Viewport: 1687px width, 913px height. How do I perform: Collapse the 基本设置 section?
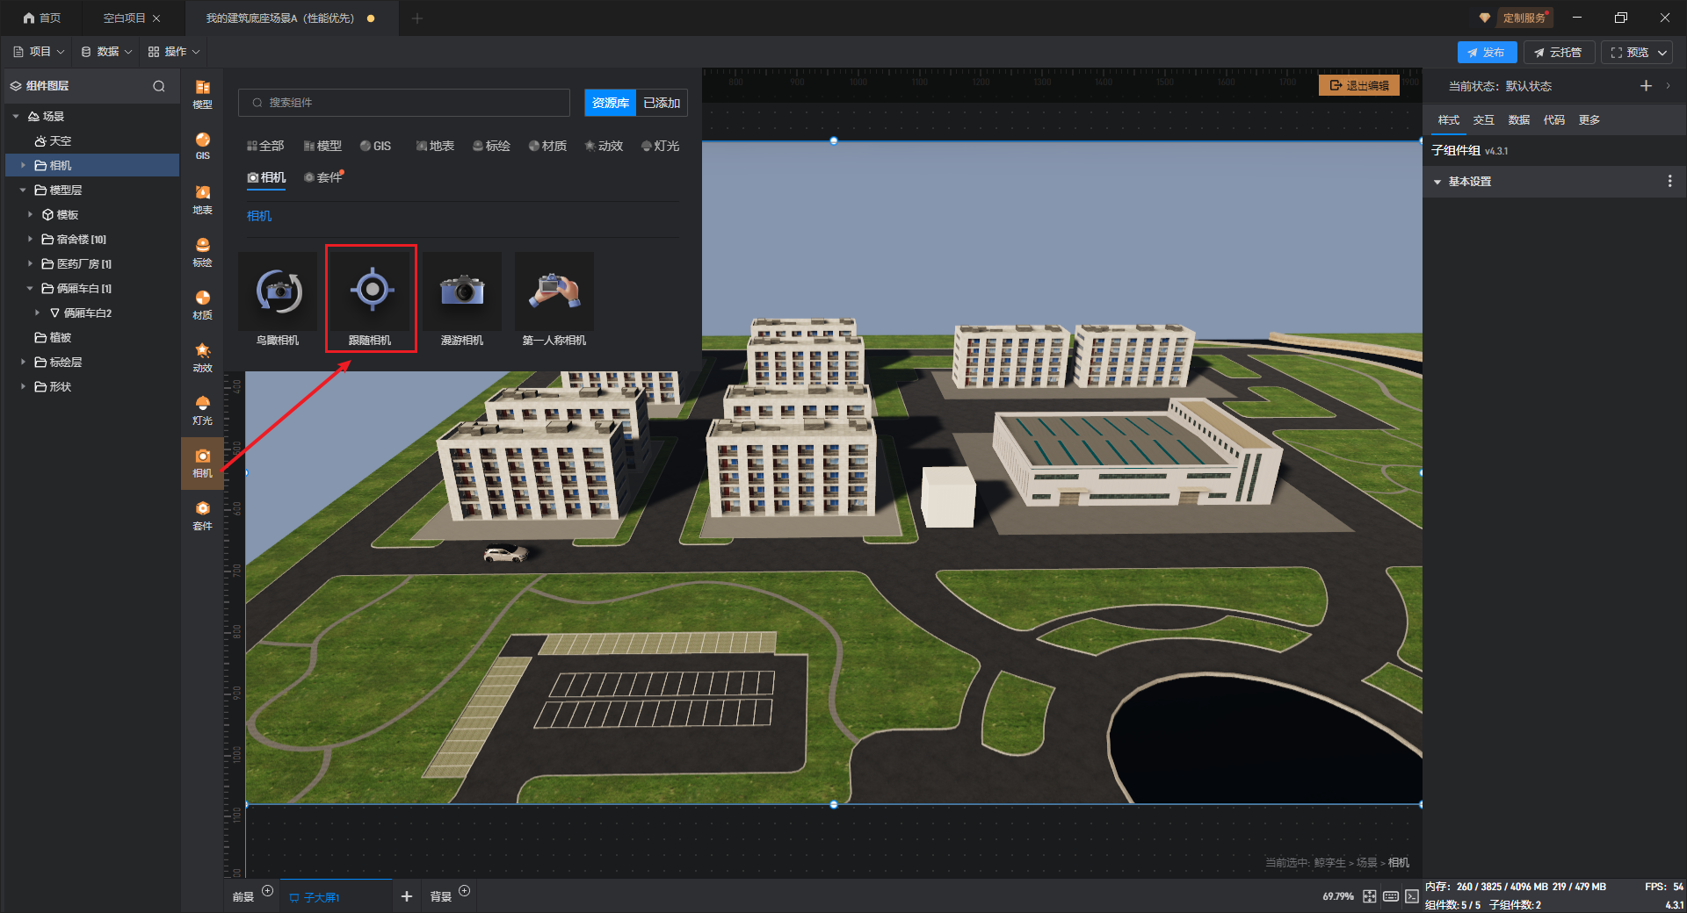coord(1437,182)
